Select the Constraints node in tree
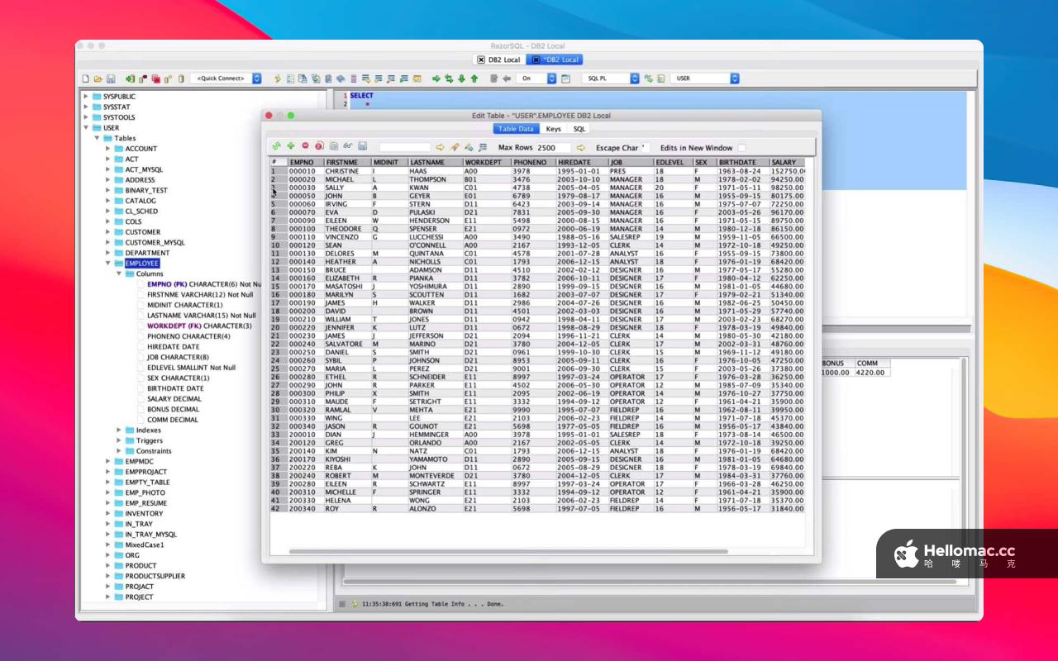The image size is (1058, 661). coord(154,451)
